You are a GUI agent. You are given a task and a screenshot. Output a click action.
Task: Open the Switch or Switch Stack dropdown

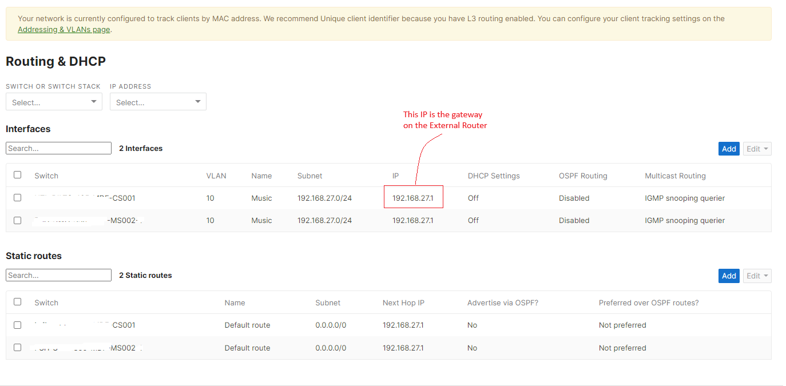54,101
